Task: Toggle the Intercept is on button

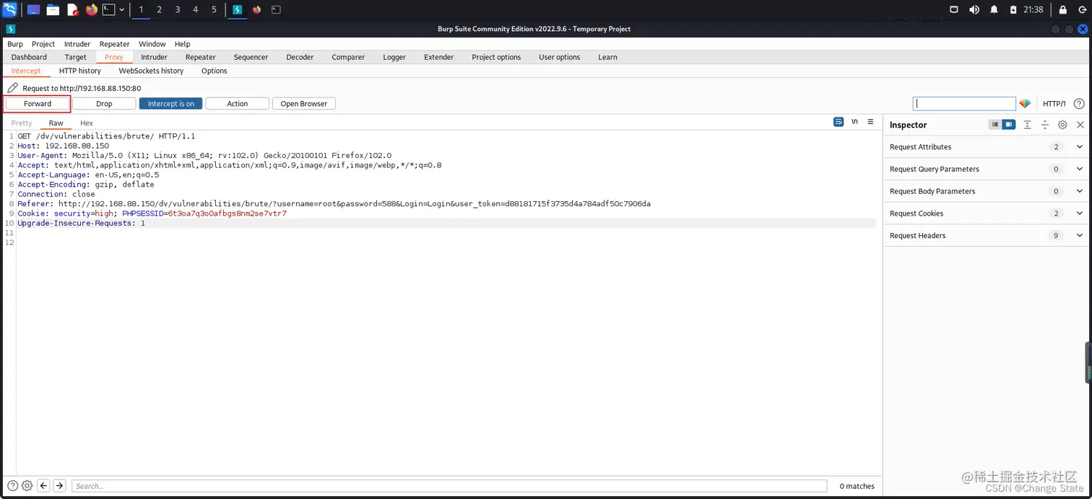Action: pos(171,104)
